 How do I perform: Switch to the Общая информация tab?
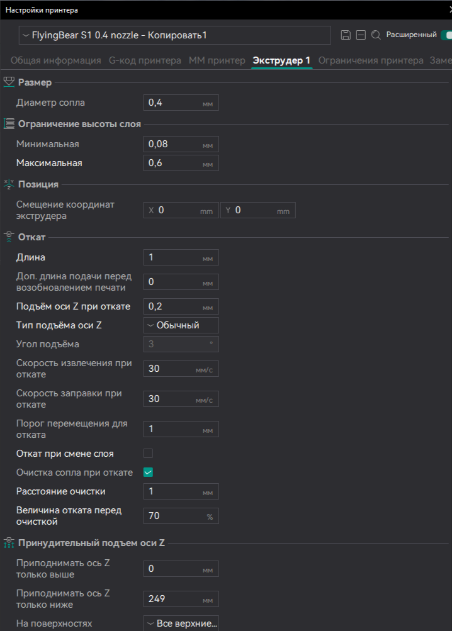(55, 60)
